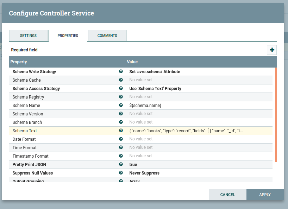Switch to the Settings tab
The width and height of the screenshot is (288, 209).
click(x=28, y=36)
